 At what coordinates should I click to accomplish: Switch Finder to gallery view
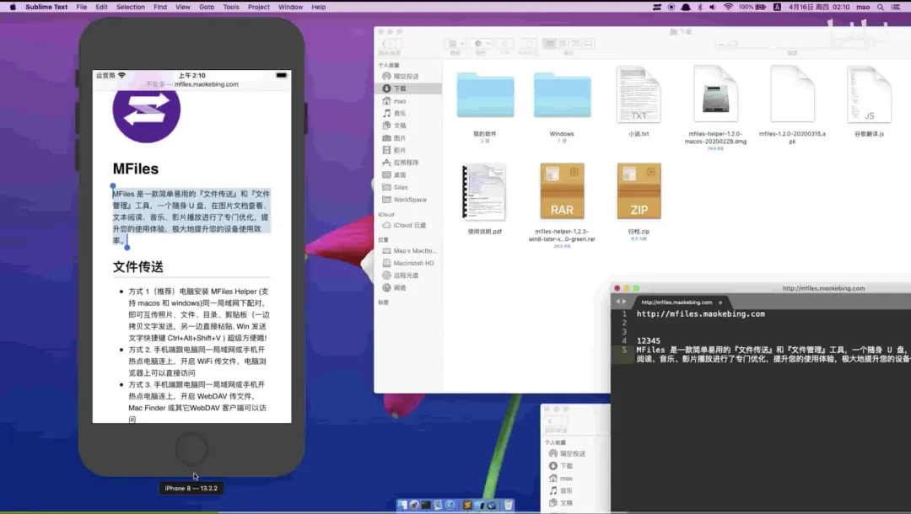(x=588, y=44)
